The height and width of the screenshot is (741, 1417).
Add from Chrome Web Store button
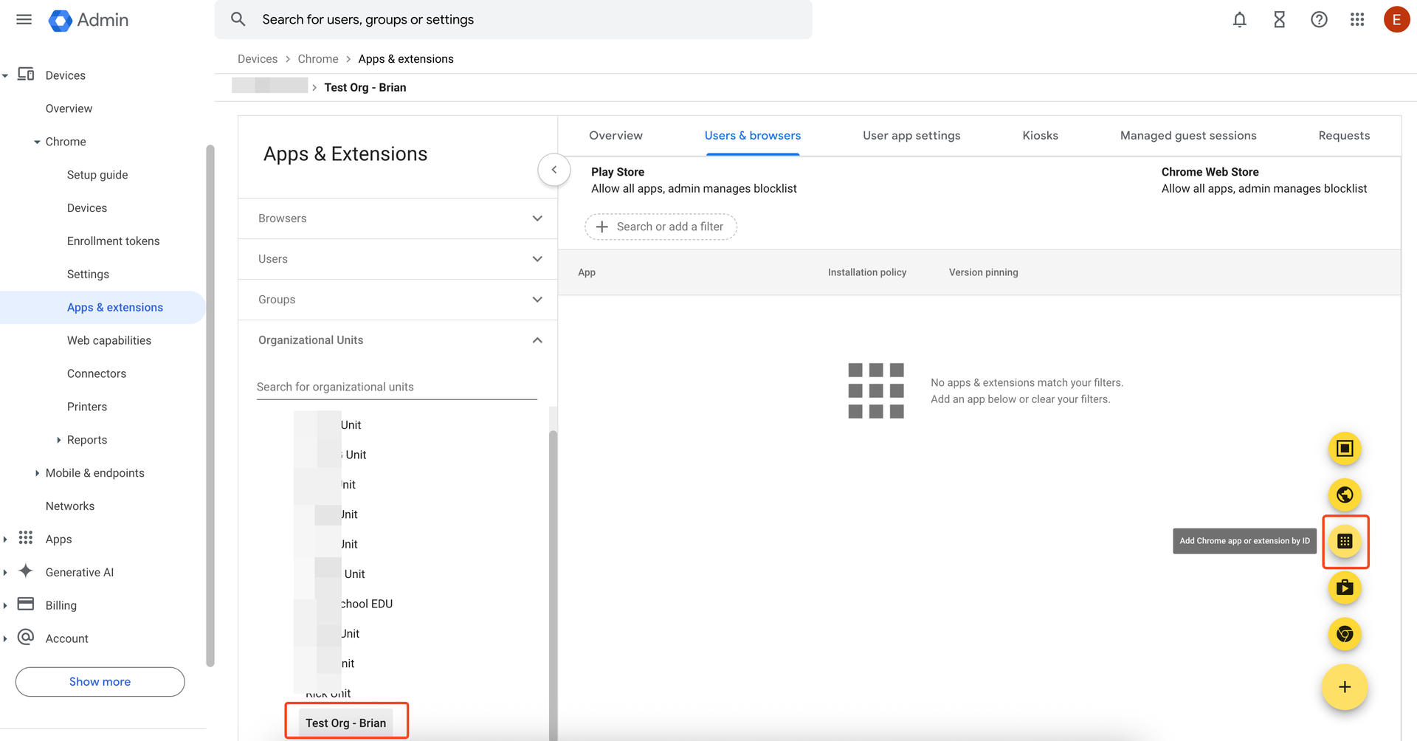click(x=1345, y=634)
